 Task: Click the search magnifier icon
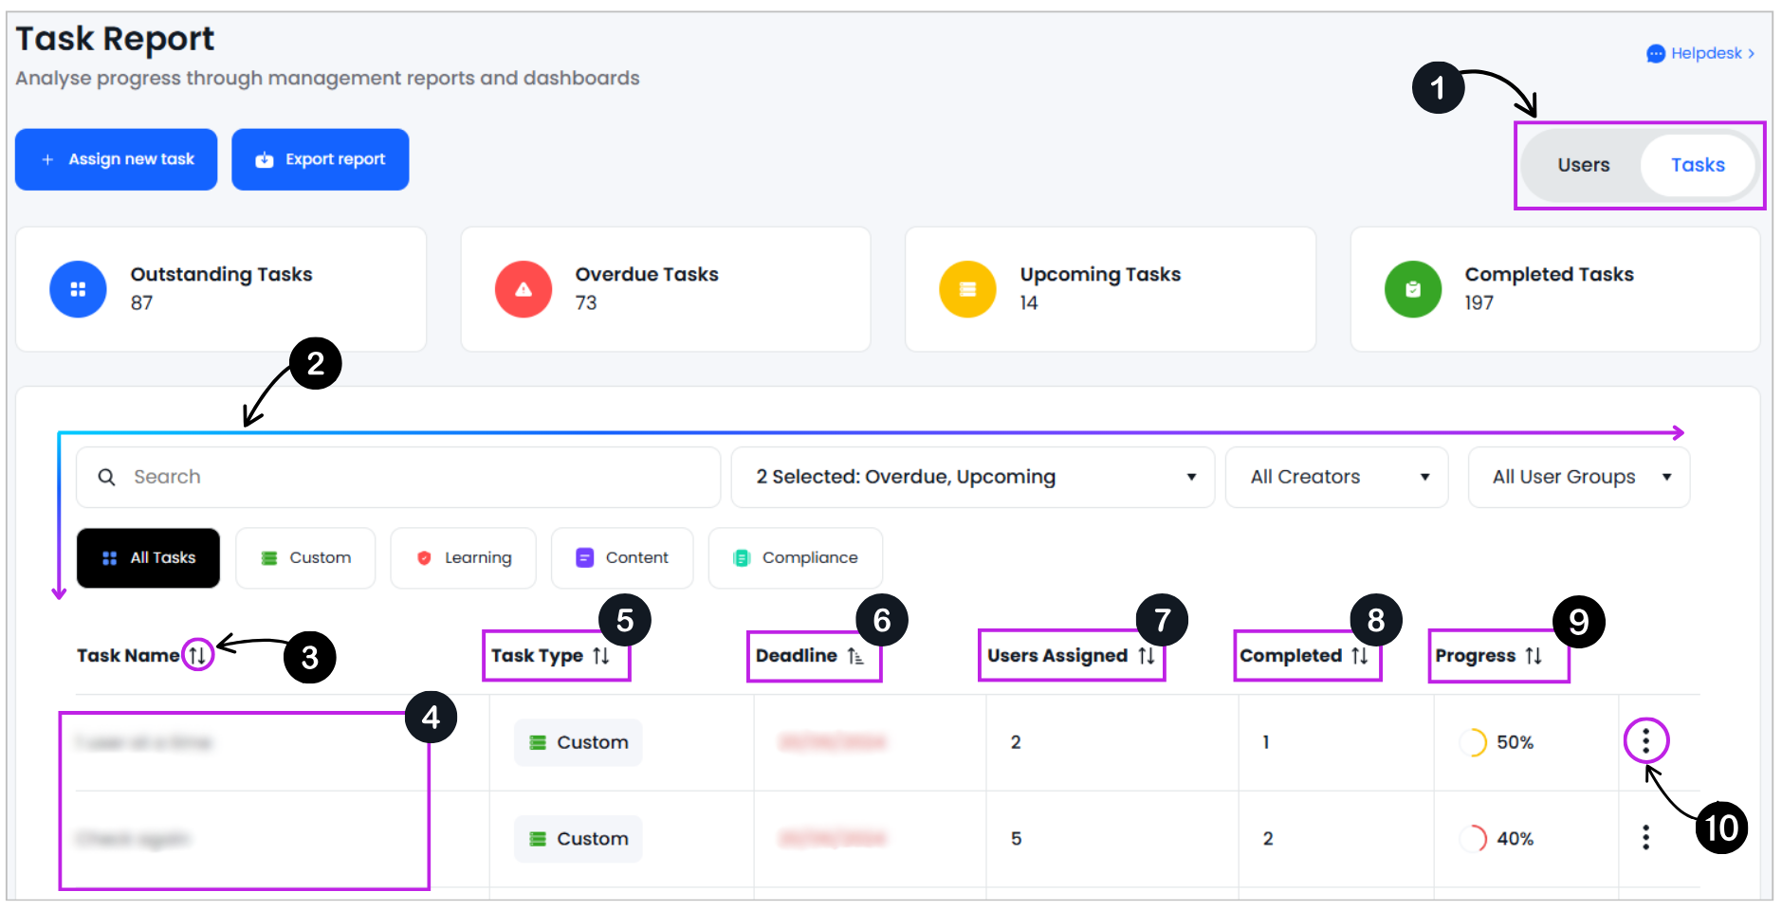[x=106, y=477]
